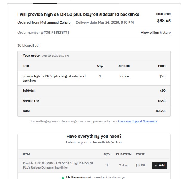Click the gig title heading text
The width and height of the screenshot is (185, 179).
pos(78,14)
